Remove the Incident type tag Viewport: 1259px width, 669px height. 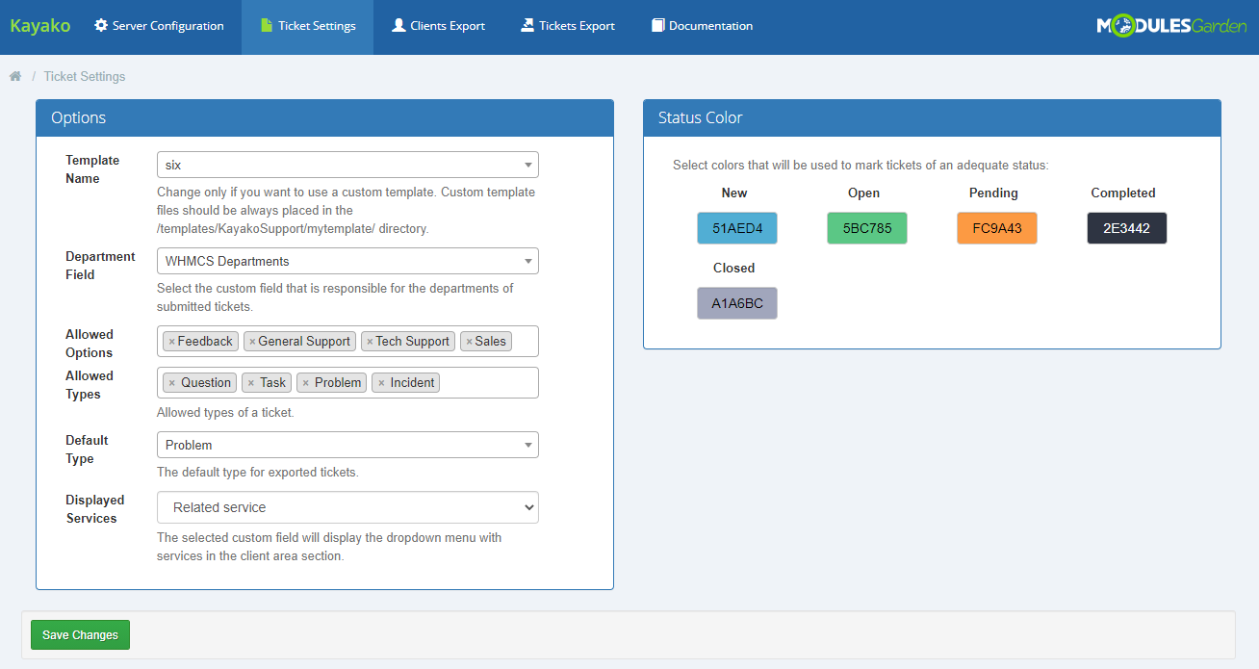pyautogui.click(x=381, y=383)
